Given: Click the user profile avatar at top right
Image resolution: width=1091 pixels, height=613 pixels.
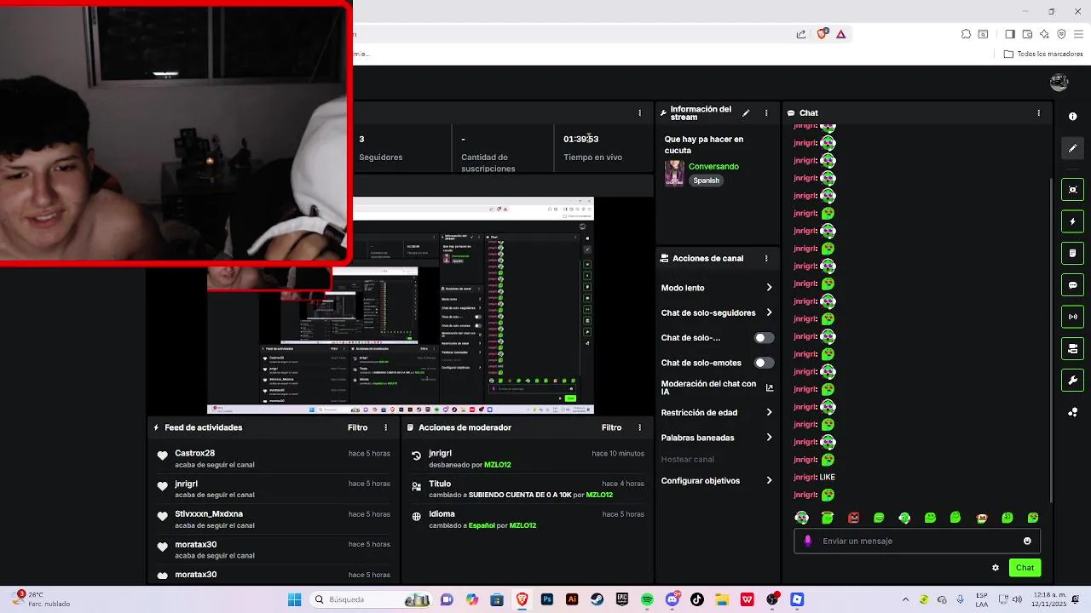Looking at the screenshot, I should coord(1059,83).
